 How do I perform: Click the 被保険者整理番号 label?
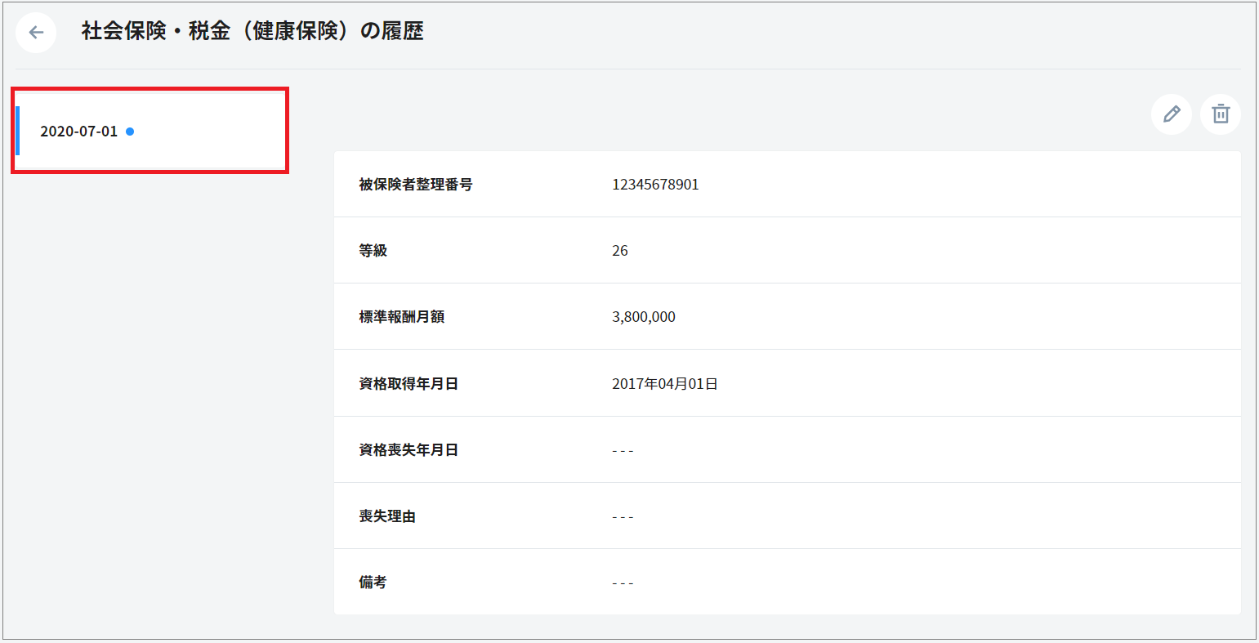coord(416,185)
